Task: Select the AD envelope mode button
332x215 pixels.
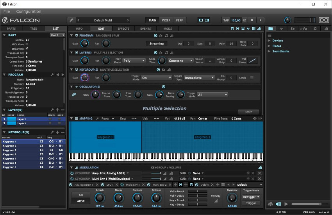Action: [x=81, y=195]
